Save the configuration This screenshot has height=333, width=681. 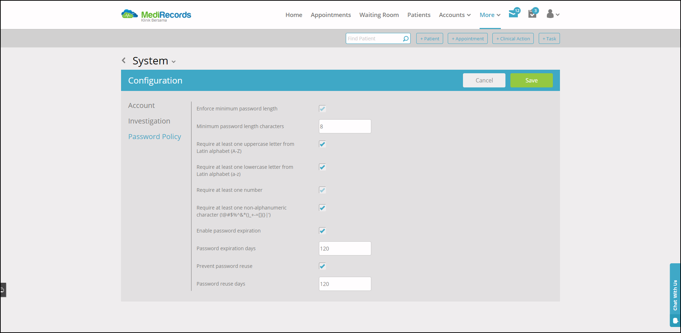(x=531, y=80)
